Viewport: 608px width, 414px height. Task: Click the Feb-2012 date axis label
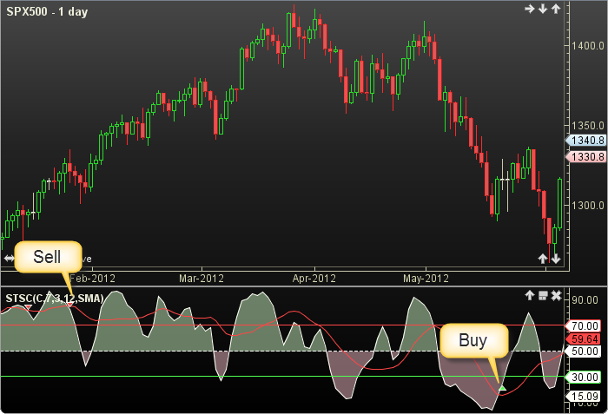93,279
